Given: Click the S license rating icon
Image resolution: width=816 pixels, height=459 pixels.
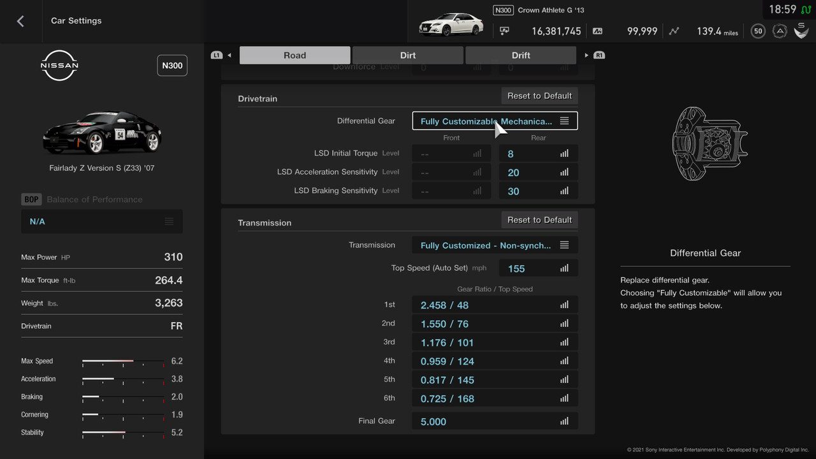Looking at the screenshot, I should click(801, 30).
